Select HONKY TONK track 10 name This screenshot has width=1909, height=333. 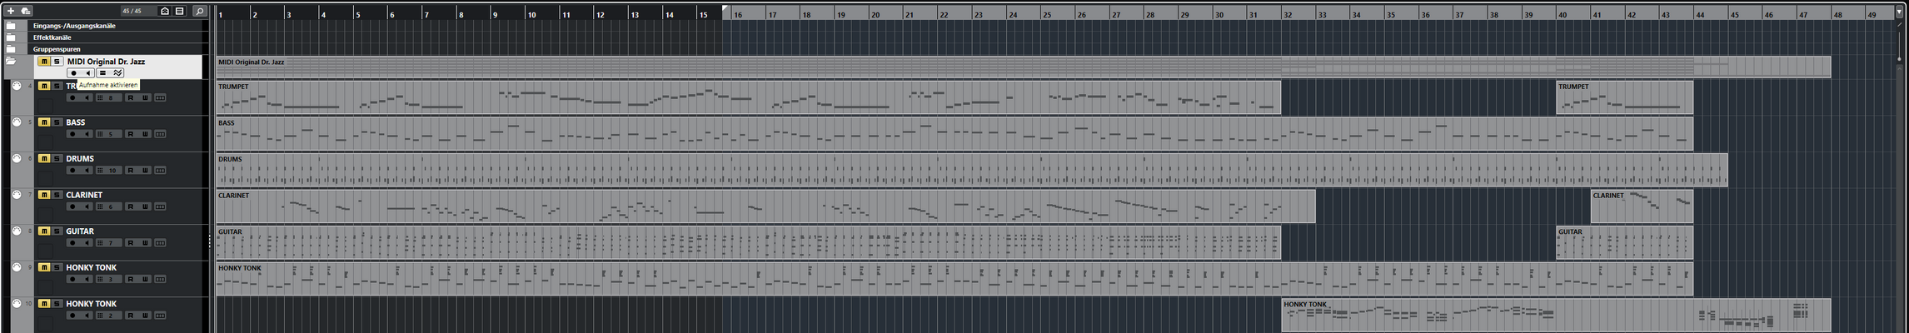92,304
